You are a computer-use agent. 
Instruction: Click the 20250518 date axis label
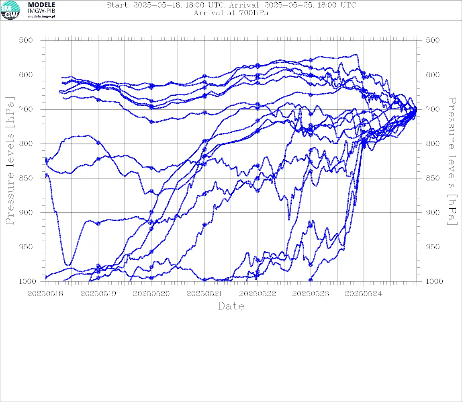click(x=45, y=294)
